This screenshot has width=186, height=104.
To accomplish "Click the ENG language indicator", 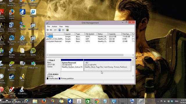I will 176,101.
